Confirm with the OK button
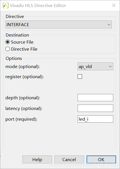The width and height of the screenshot is (120, 169). [101, 159]
